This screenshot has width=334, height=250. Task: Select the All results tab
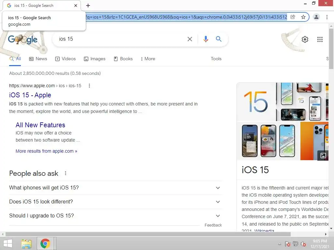pyautogui.click(x=15, y=59)
